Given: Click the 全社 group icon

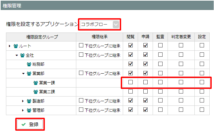Looking at the screenshot, I should click(x=22, y=55).
